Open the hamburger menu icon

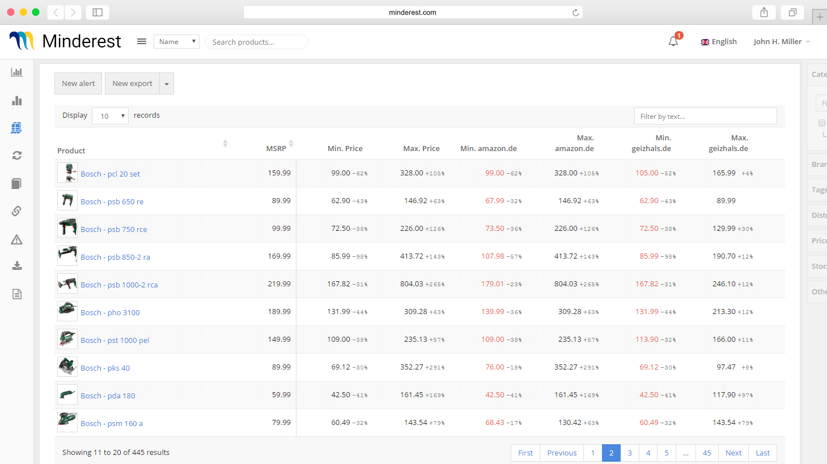click(x=142, y=41)
